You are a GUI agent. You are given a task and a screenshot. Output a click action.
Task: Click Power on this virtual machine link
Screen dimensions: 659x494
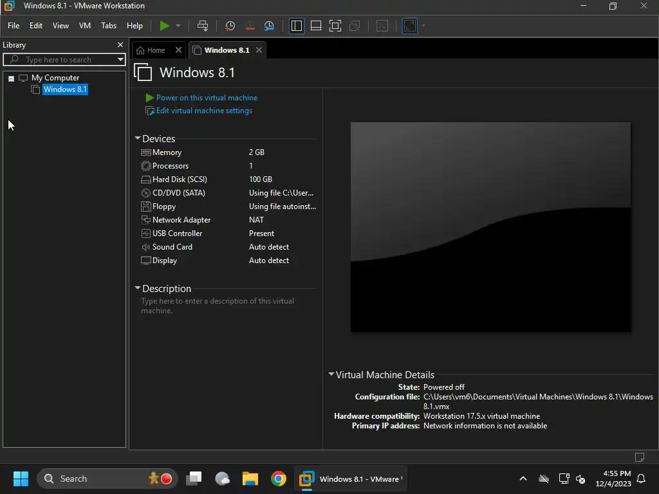(207, 98)
